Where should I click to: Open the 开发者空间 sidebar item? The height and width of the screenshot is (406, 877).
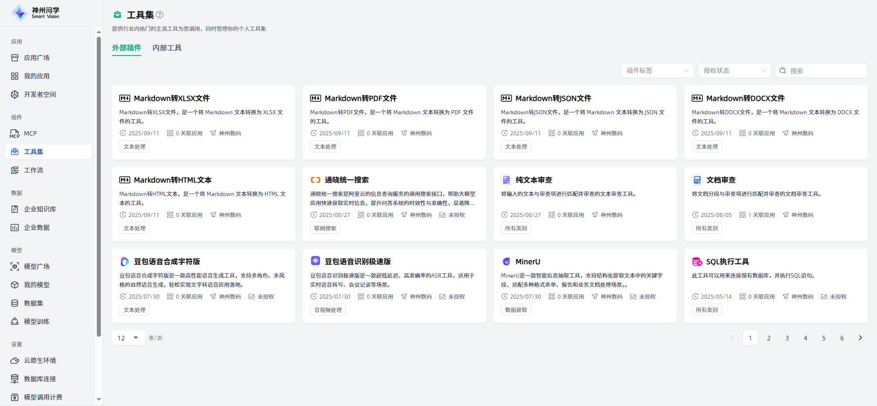(39, 95)
